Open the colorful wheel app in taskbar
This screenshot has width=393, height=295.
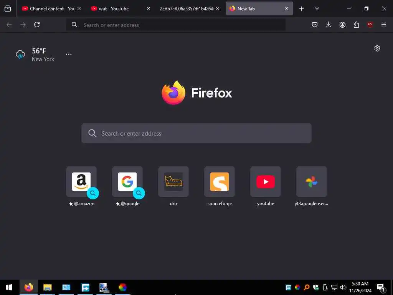[122, 287]
